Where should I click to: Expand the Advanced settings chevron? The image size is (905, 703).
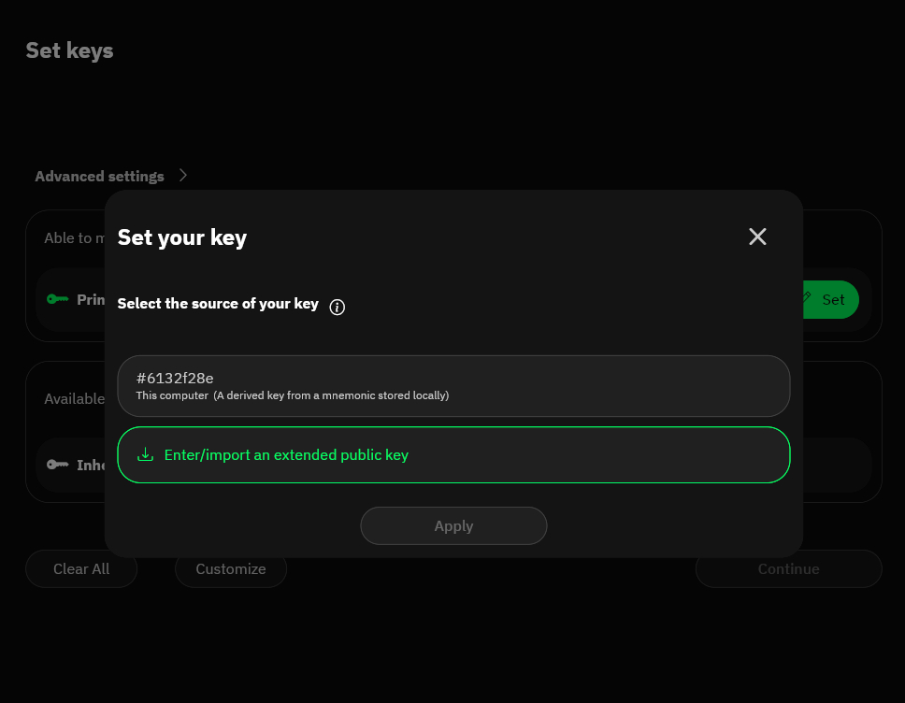[183, 176]
